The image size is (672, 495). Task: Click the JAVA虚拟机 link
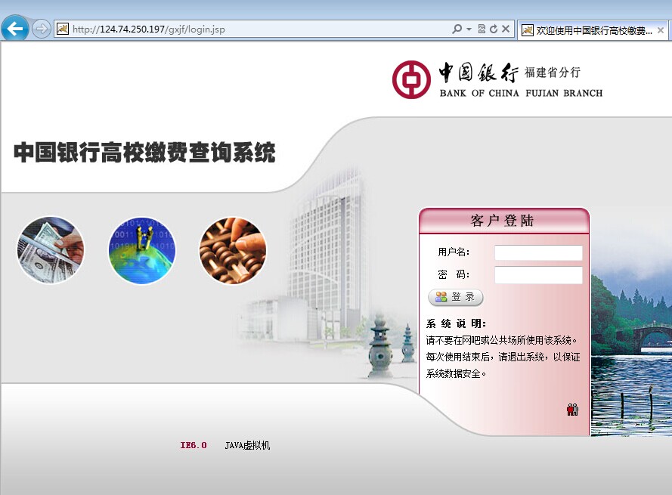247,445
